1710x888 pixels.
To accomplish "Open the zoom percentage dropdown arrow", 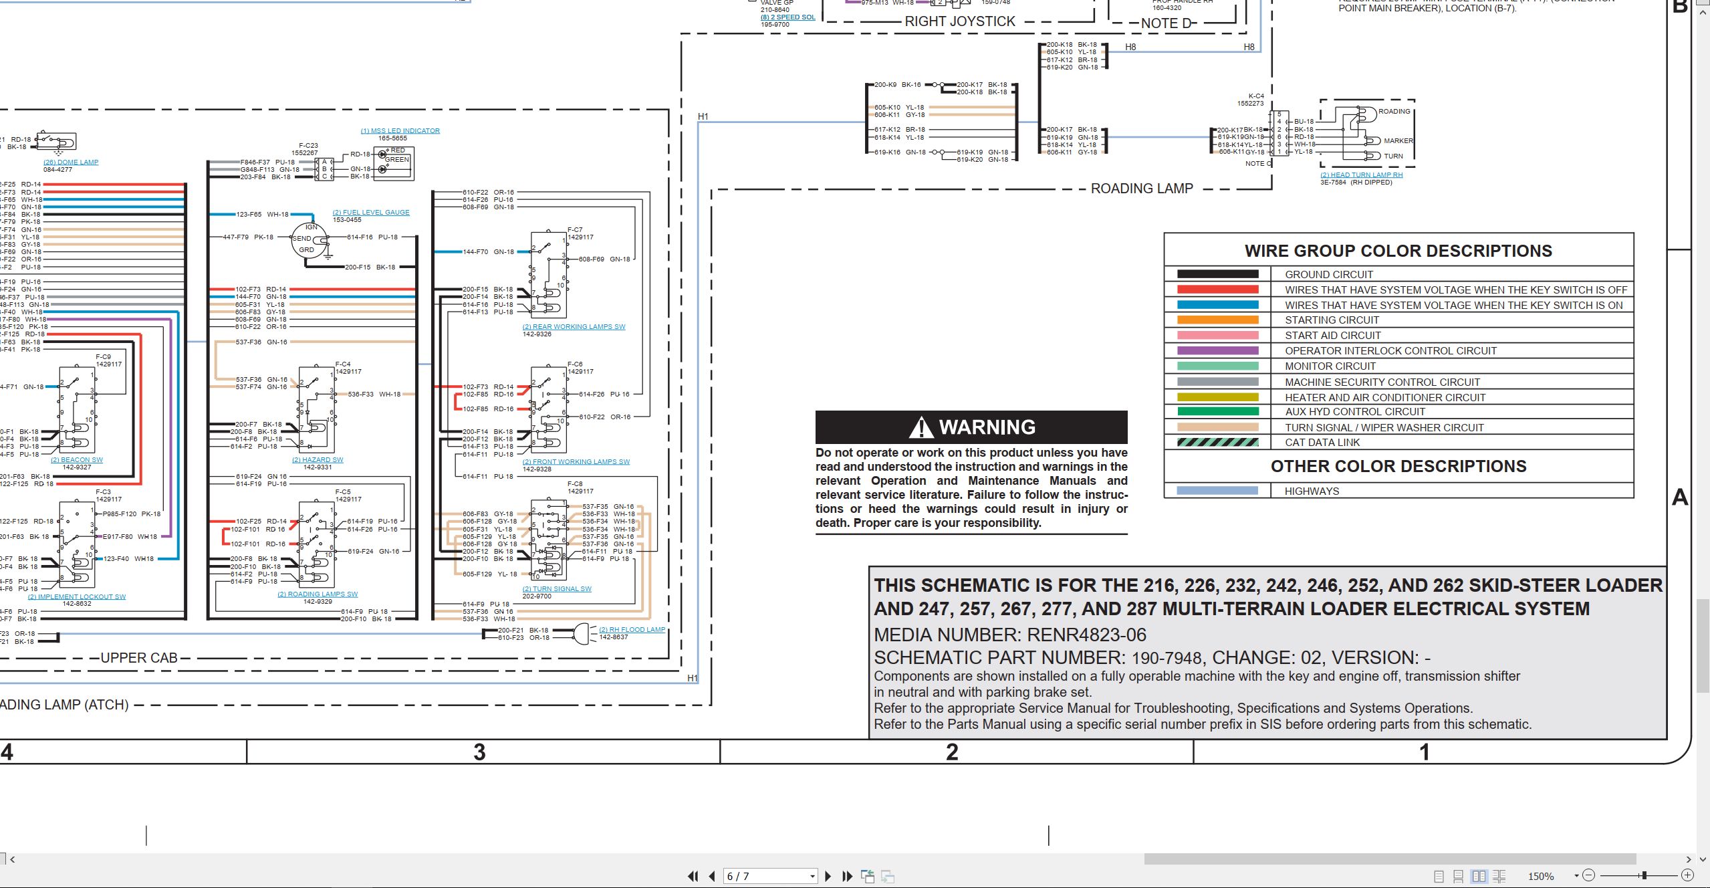I will (x=1576, y=876).
